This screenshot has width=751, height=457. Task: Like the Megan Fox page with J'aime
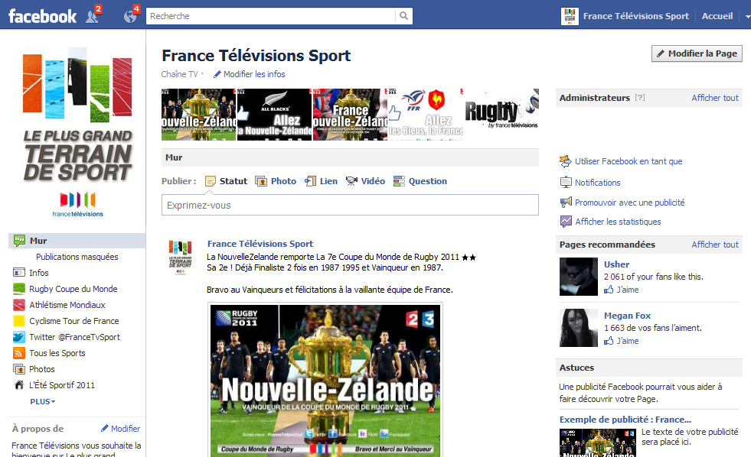[621, 341]
